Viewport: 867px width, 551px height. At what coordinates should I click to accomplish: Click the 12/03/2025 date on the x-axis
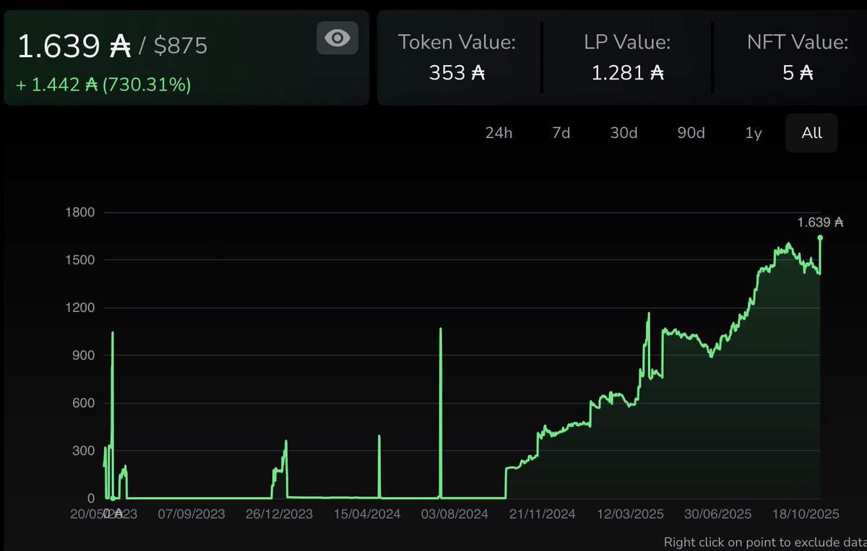point(629,514)
